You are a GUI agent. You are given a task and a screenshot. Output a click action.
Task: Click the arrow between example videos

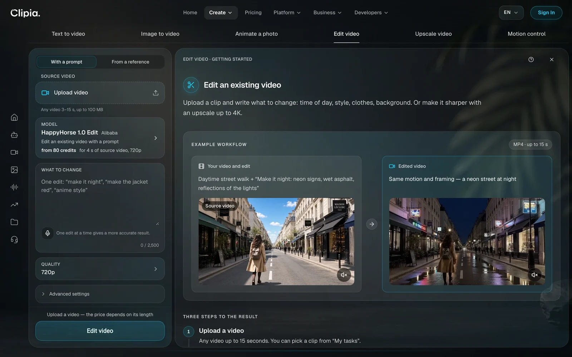(372, 224)
